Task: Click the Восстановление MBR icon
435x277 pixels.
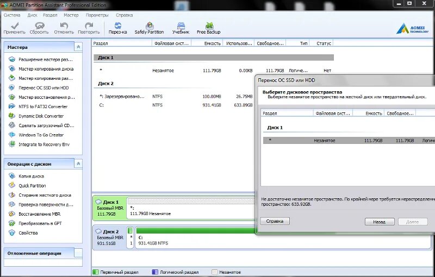Action: pos(12,213)
